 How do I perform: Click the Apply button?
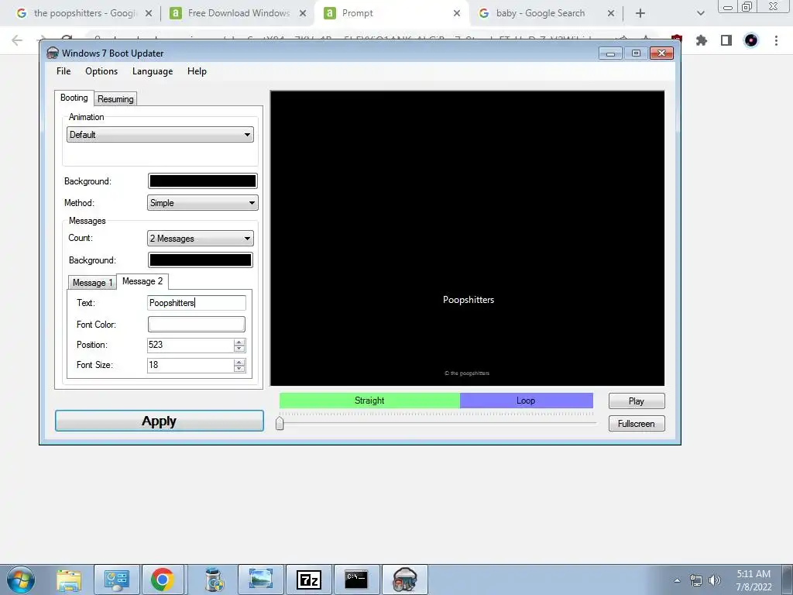tap(160, 421)
